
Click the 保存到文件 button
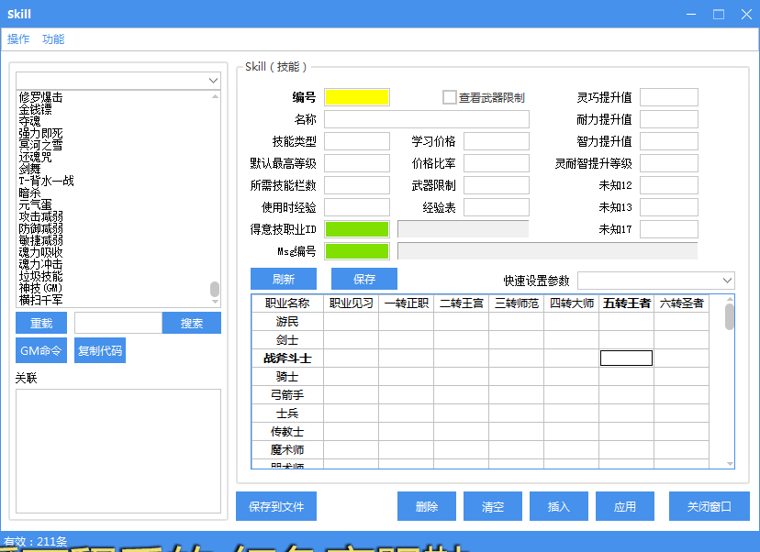pos(276,506)
